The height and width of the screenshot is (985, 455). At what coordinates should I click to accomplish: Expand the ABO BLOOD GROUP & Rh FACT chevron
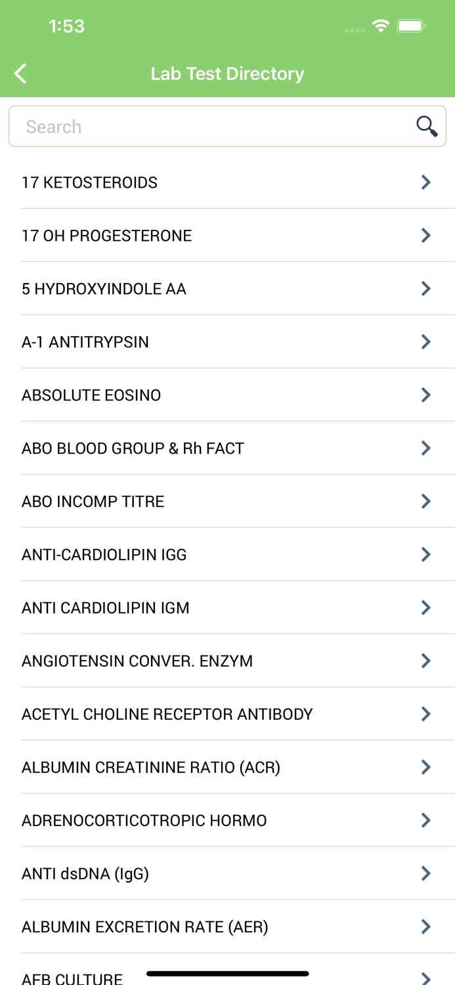point(426,448)
